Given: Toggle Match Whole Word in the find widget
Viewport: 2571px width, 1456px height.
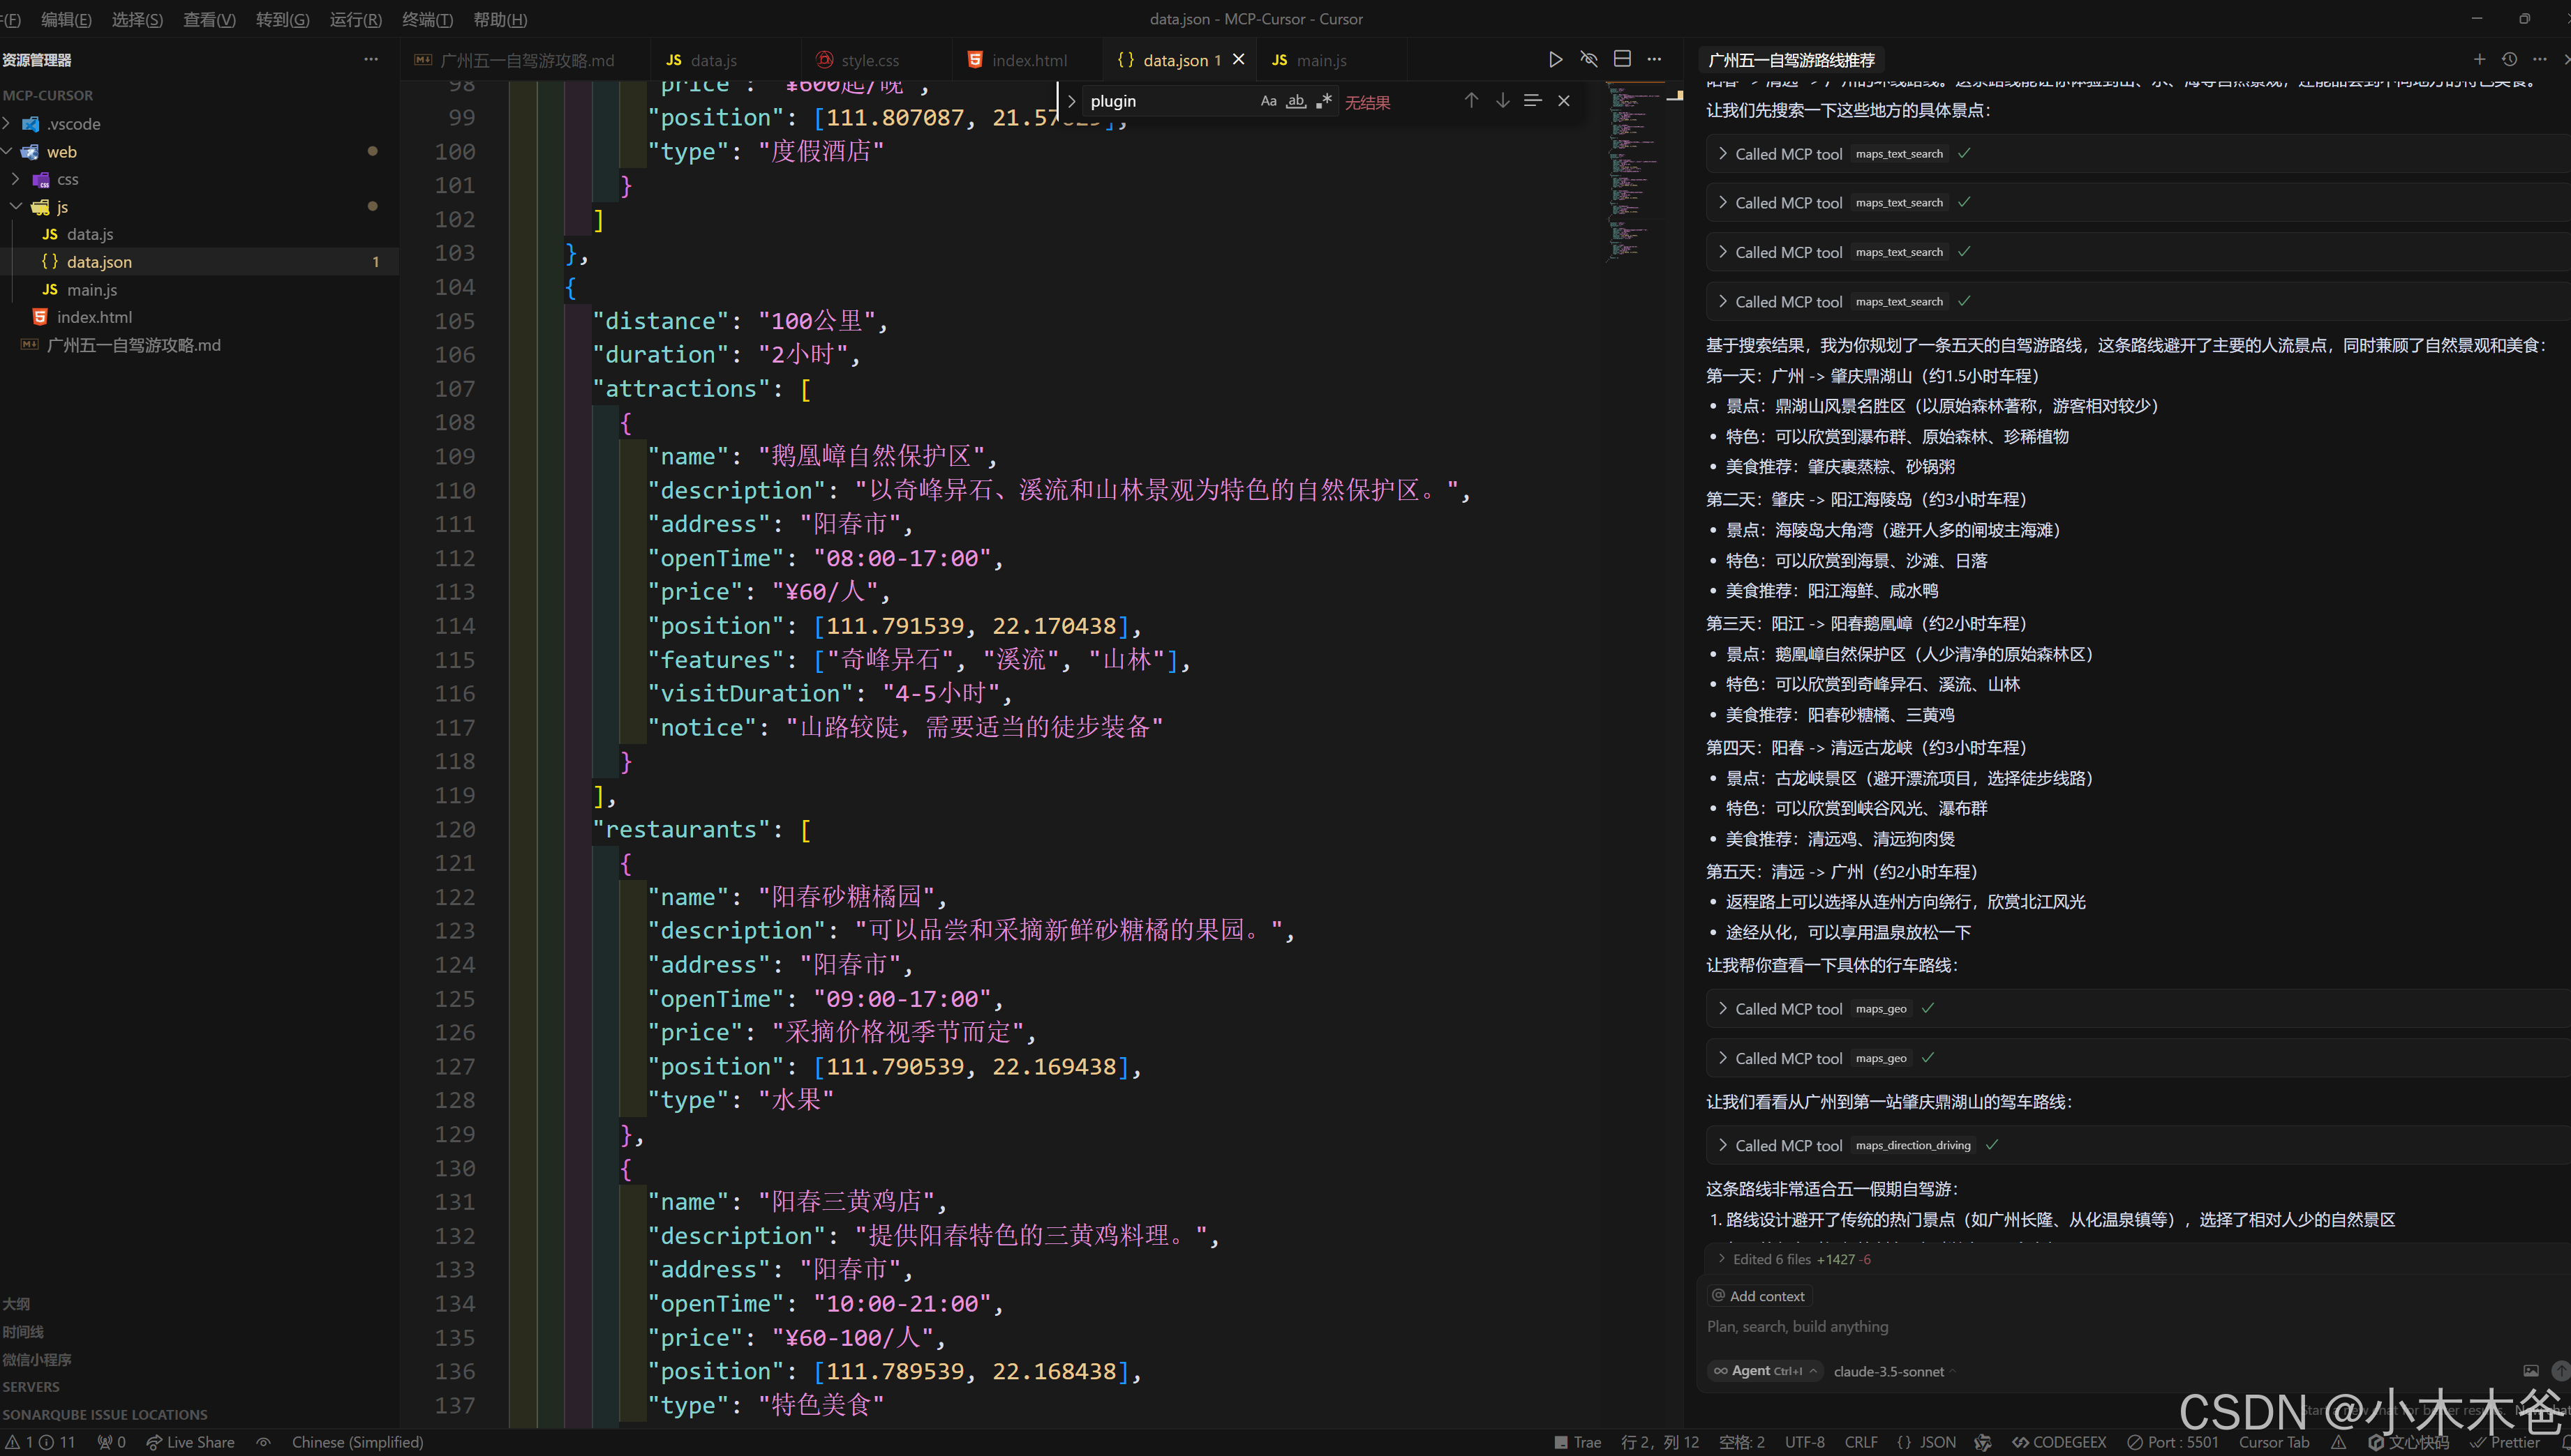Looking at the screenshot, I should [x=1296, y=101].
